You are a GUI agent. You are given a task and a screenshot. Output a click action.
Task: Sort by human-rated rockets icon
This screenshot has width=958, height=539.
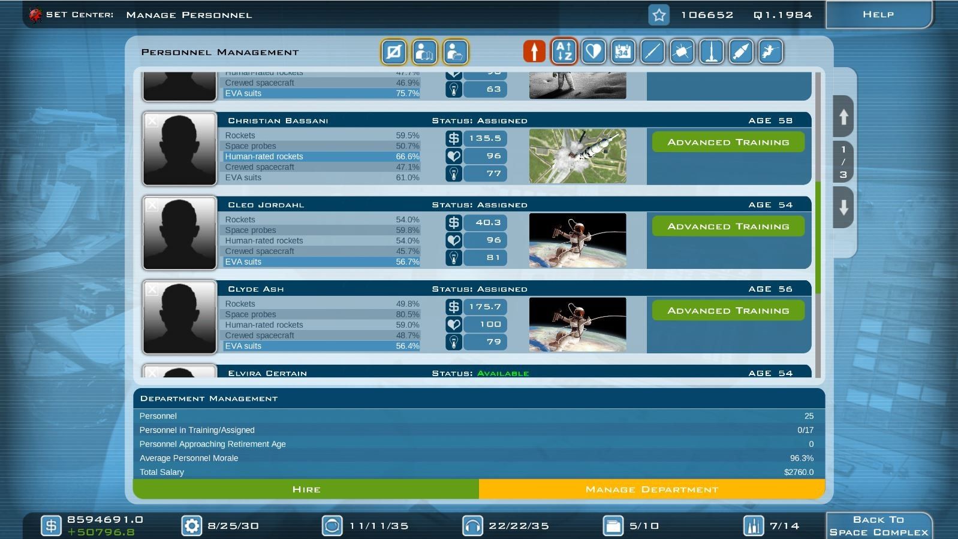point(712,52)
